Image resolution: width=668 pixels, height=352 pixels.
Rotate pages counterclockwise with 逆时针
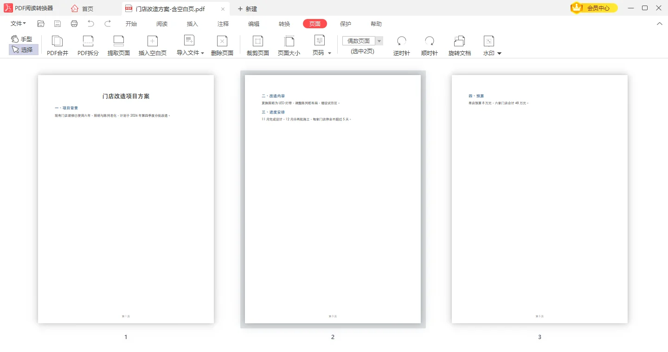click(402, 41)
